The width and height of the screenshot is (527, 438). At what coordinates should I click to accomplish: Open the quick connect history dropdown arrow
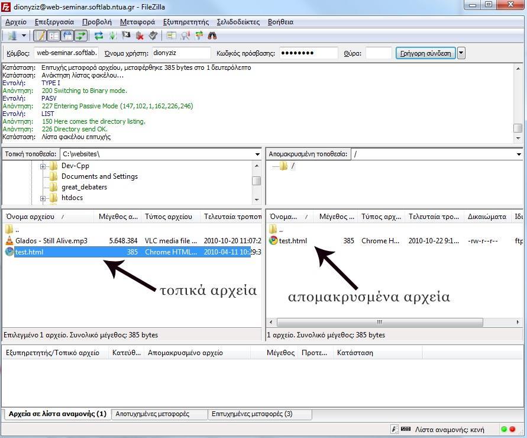pyautogui.click(x=461, y=53)
